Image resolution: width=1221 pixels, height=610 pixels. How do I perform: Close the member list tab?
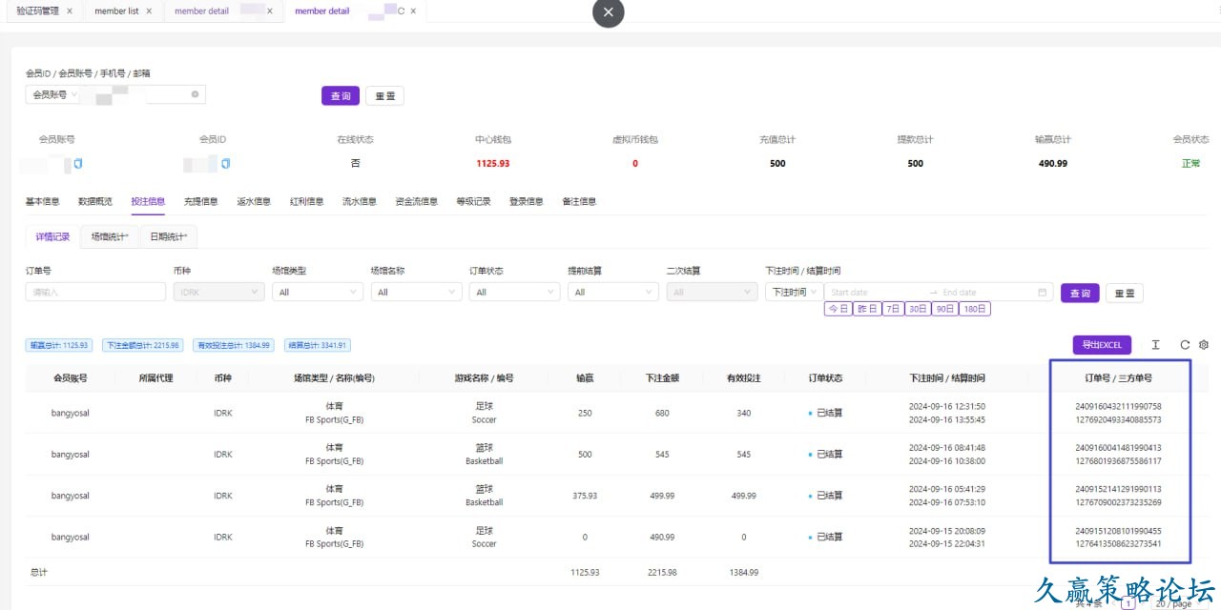[x=149, y=11]
